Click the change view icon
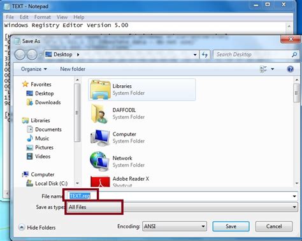 pyautogui.click(x=263, y=69)
